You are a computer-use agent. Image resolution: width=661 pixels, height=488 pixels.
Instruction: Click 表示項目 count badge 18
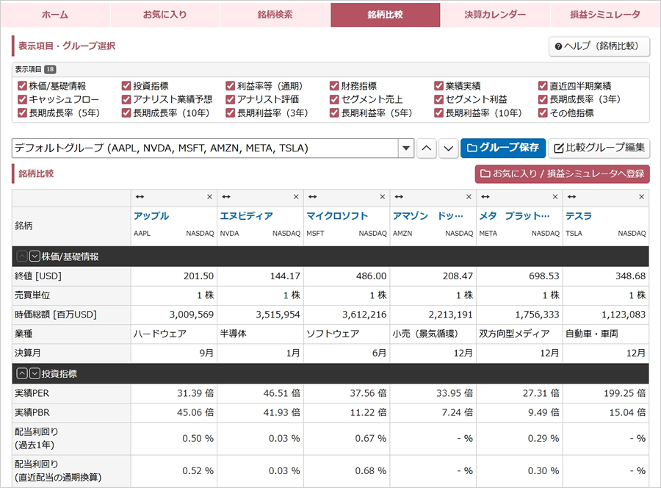50,70
